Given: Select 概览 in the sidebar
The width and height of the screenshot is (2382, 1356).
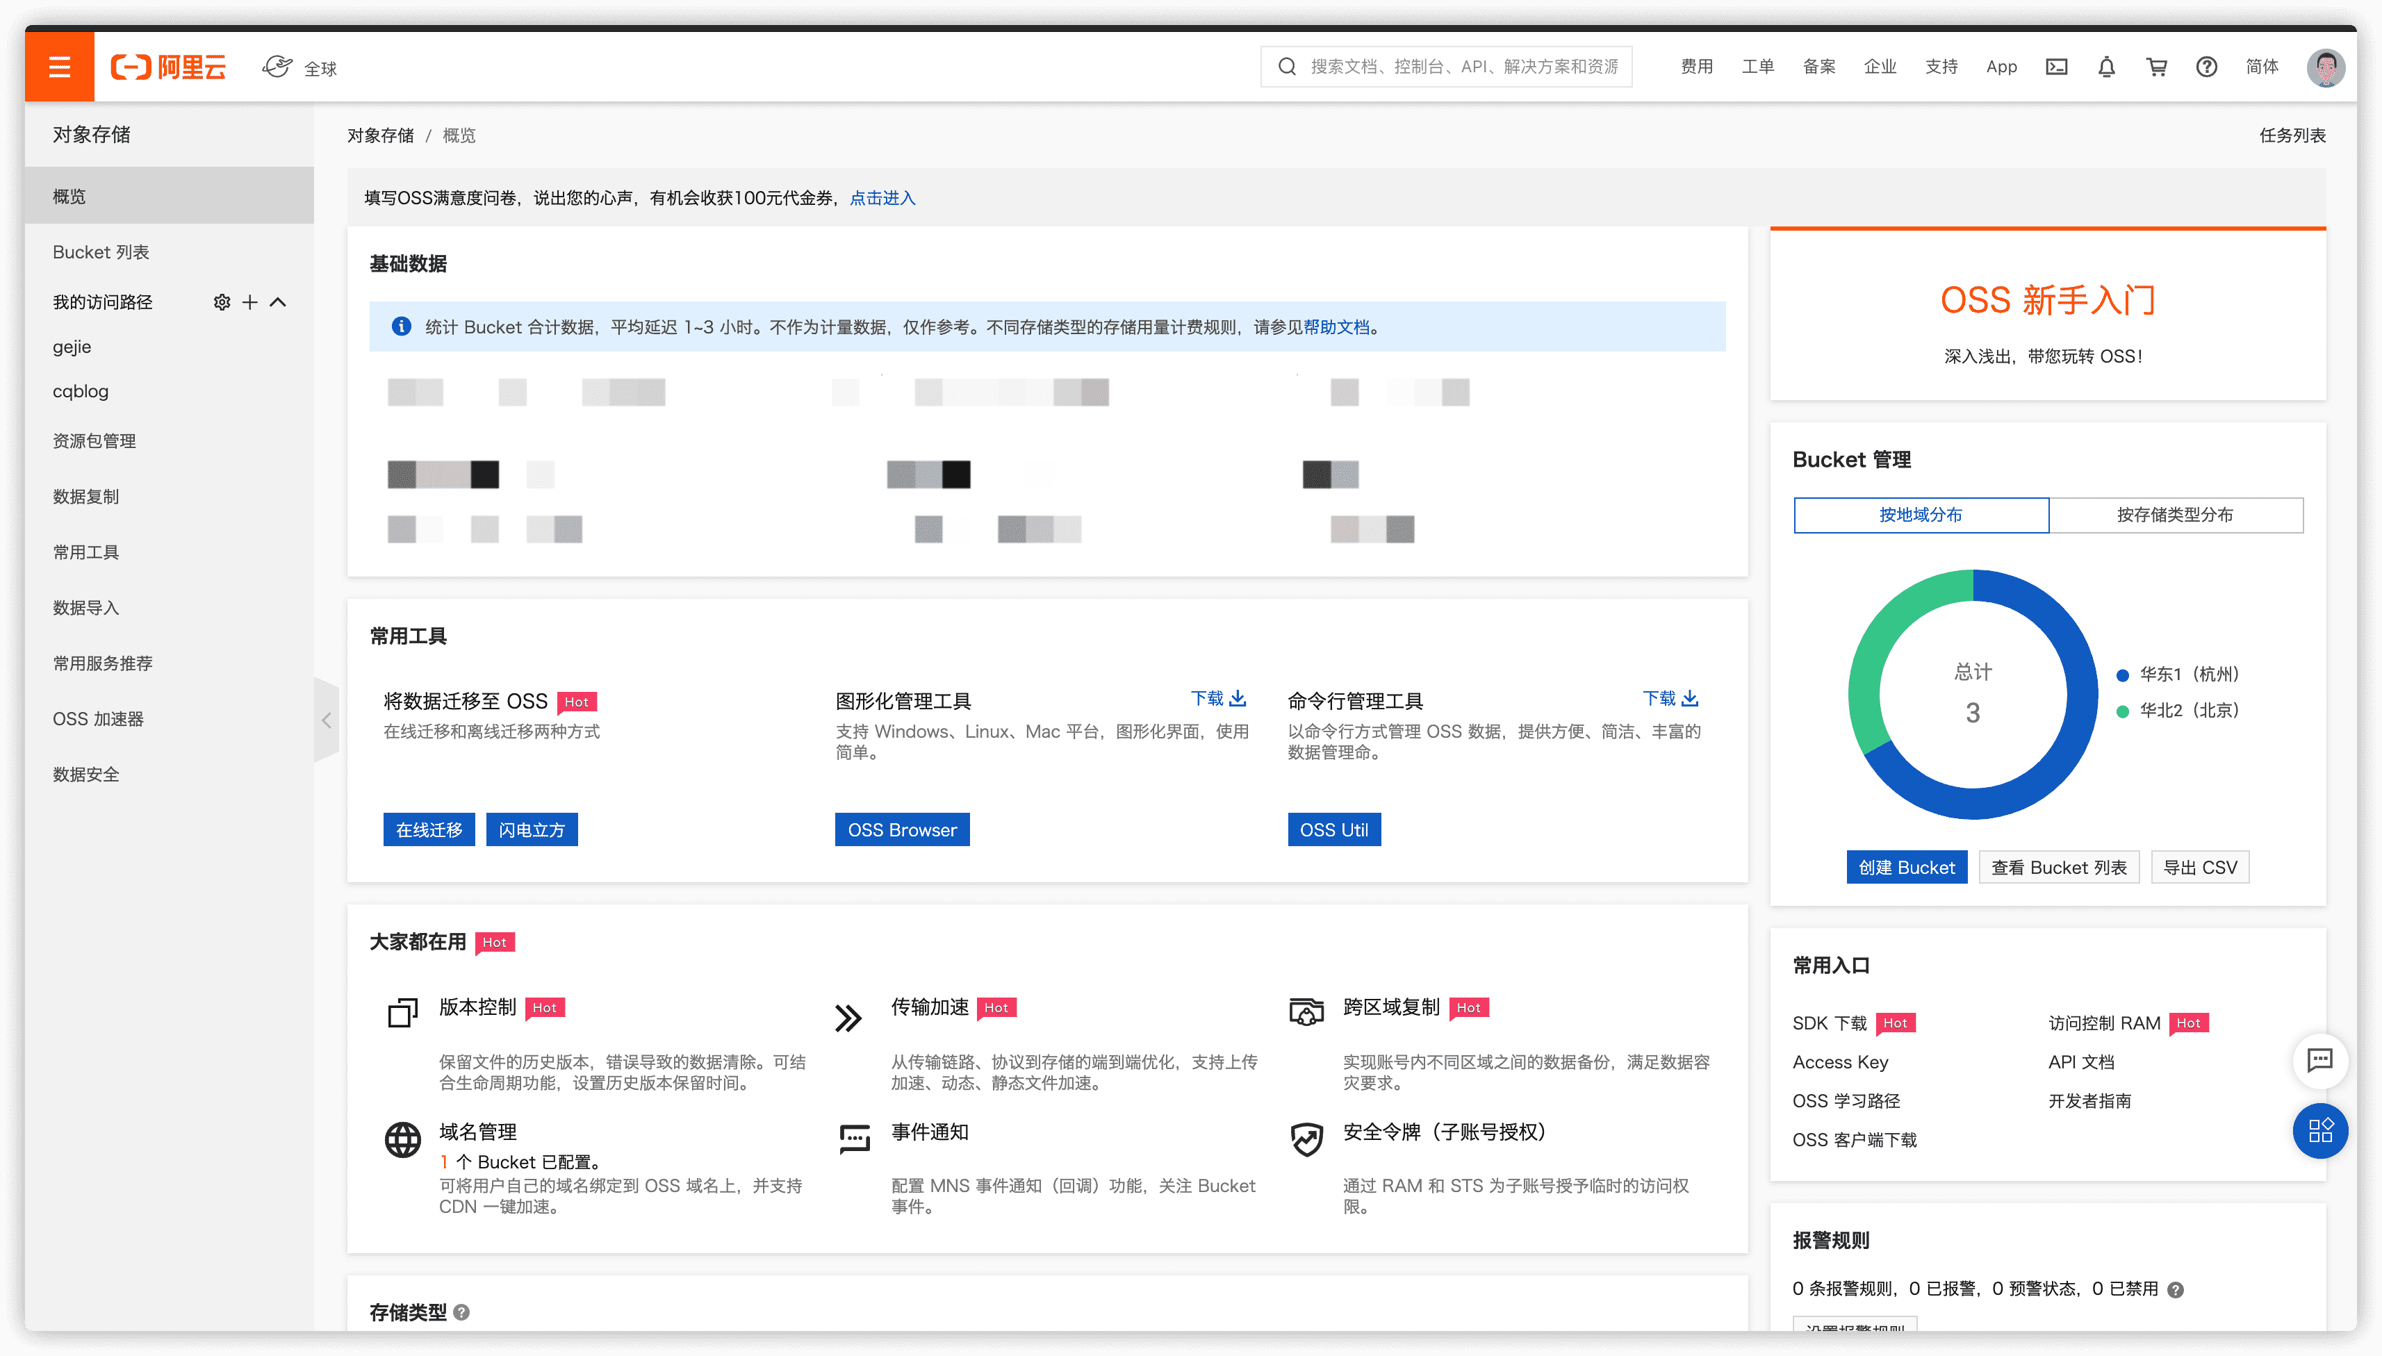Looking at the screenshot, I should point(170,196).
